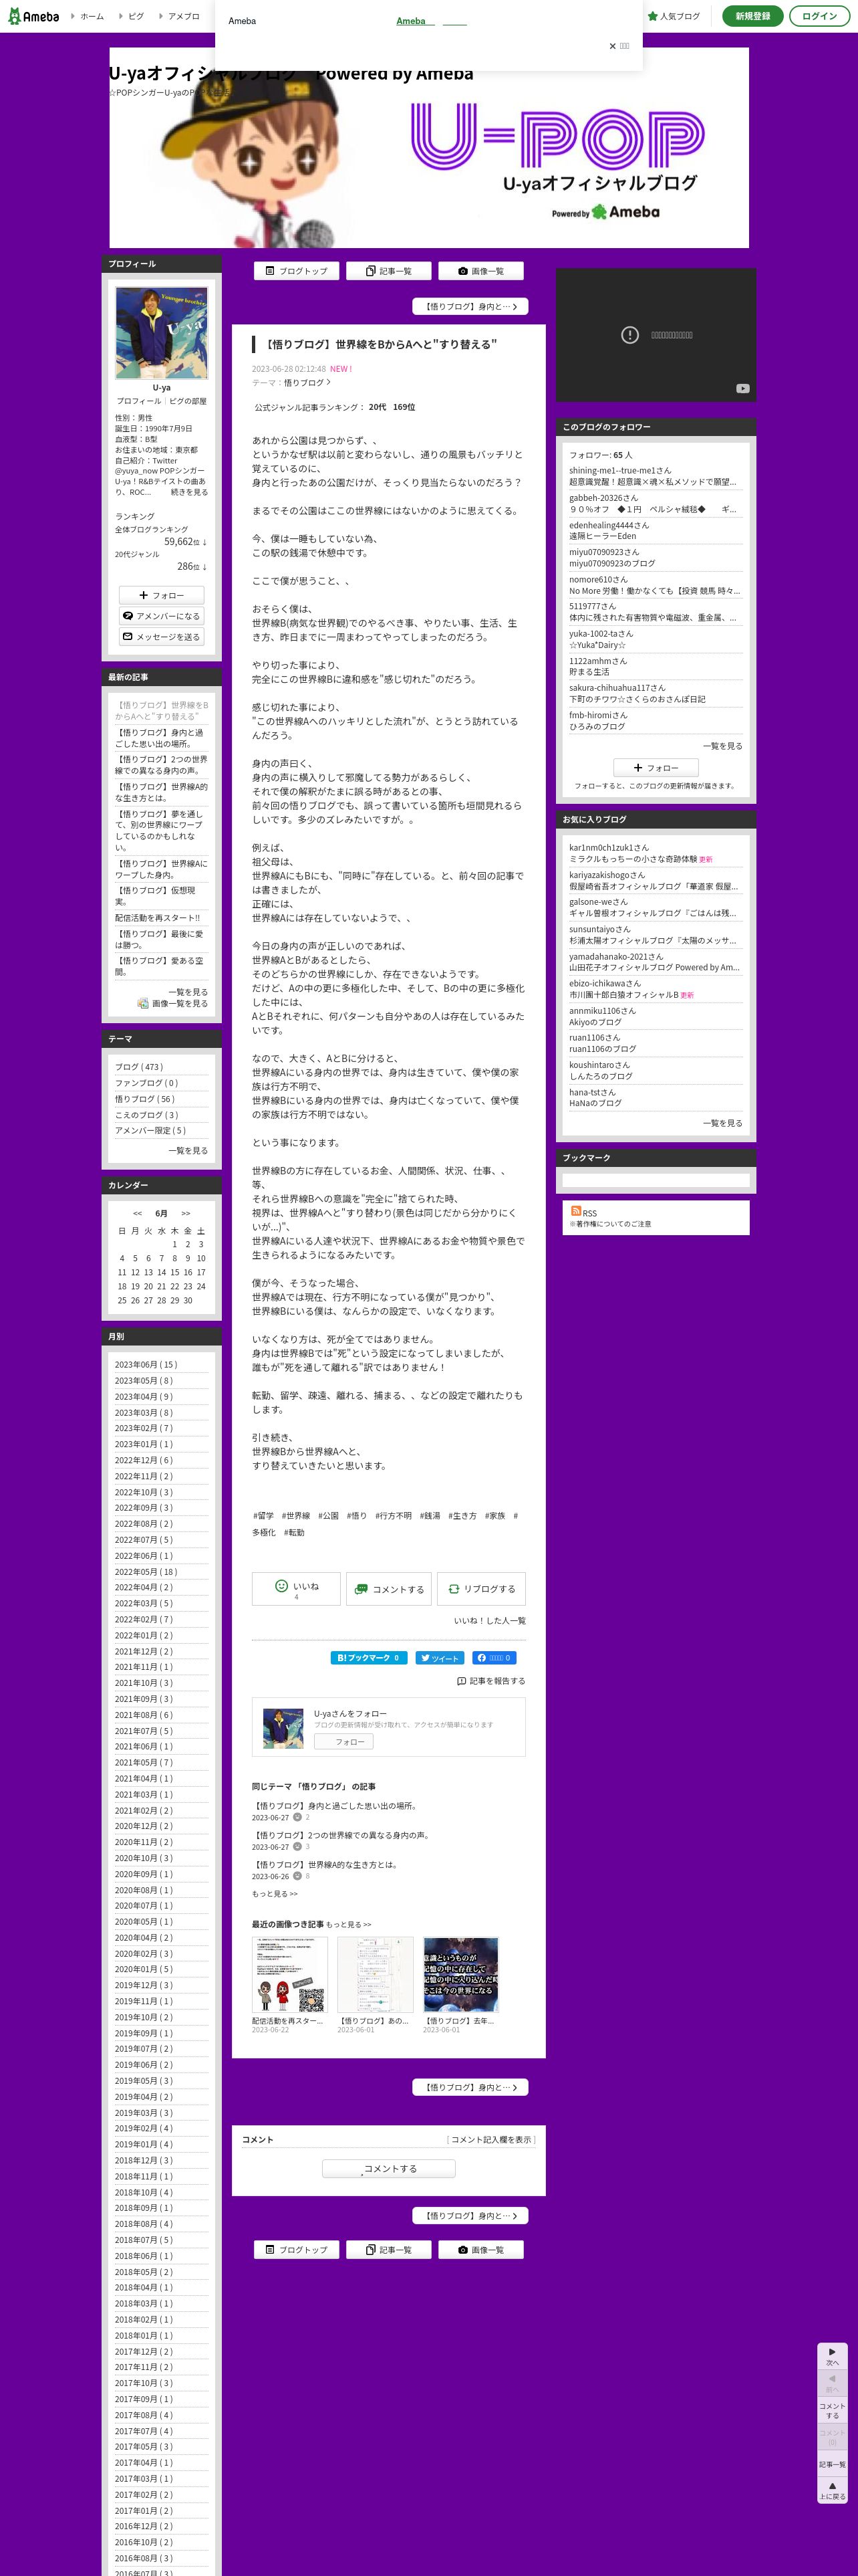Open recent article 配信活動を再スタート!!
The width and height of the screenshot is (858, 2576).
[158, 918]
